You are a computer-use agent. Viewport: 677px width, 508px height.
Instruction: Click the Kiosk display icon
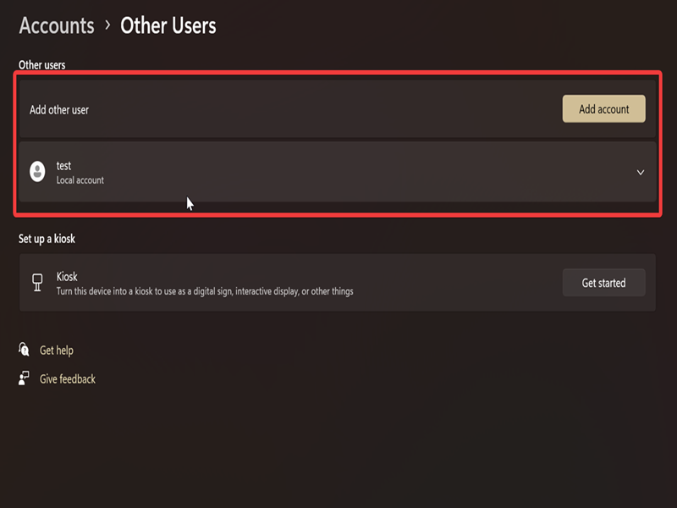(x=37, y=283)
